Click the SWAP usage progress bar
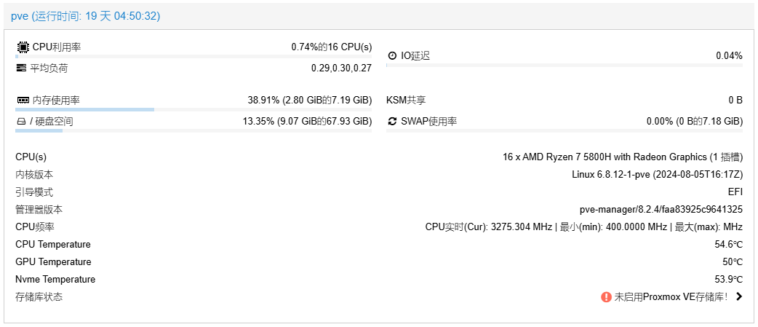This screenshot has height=327, width=758. (x=564, y=130)
